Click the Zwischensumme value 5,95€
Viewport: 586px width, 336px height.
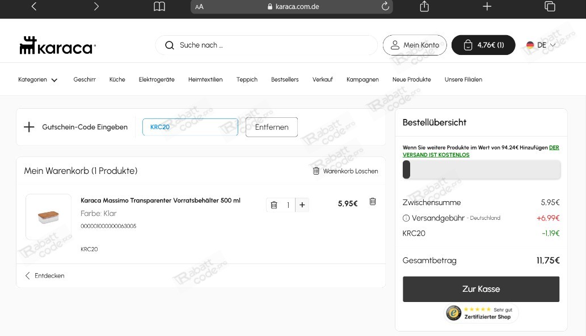(550, 203)
